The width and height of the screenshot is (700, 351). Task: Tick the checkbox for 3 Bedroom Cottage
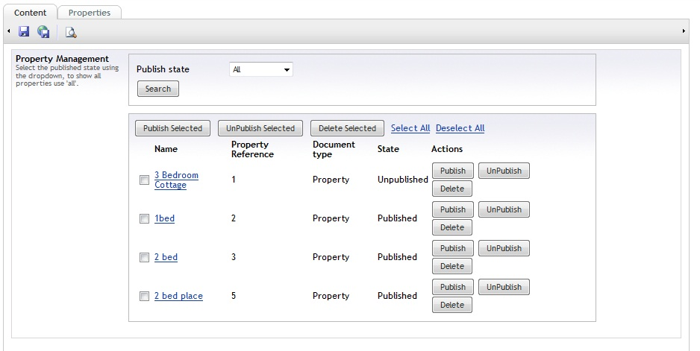point(145,180)
